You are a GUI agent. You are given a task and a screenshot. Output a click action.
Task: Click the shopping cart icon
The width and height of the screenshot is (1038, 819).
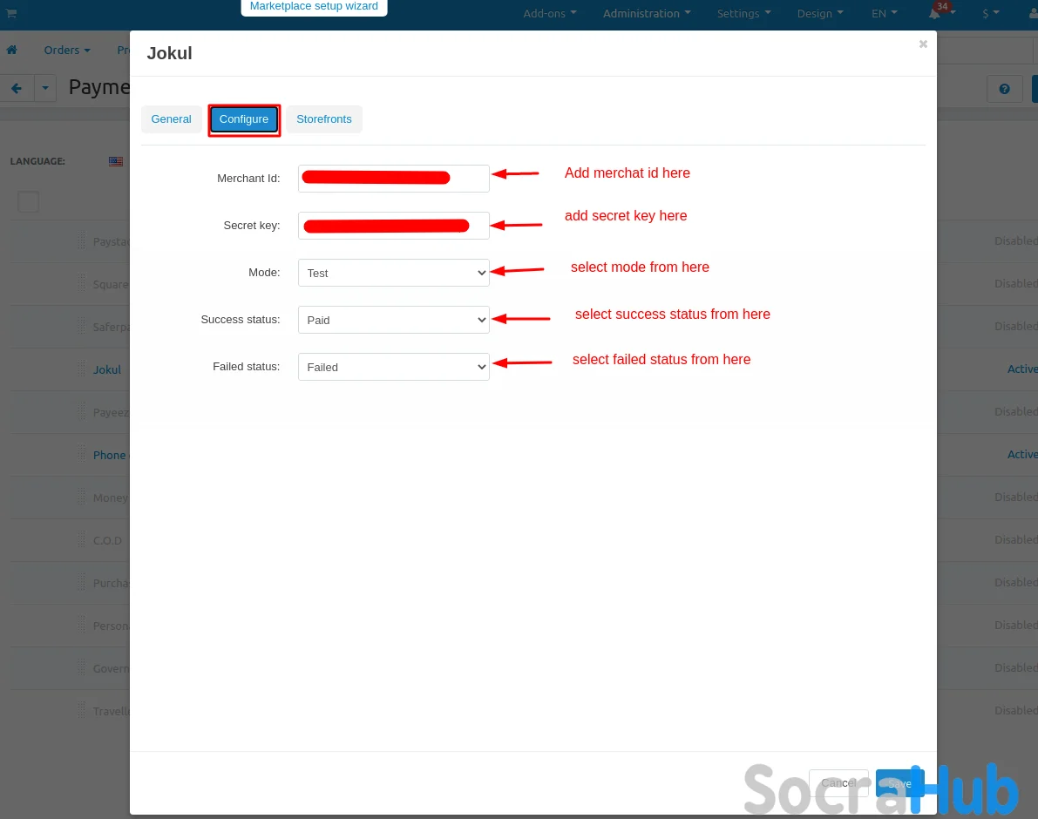pos(11,13)
